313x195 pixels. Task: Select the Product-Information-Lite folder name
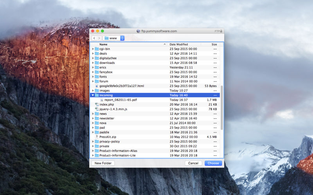click(117, 155)
